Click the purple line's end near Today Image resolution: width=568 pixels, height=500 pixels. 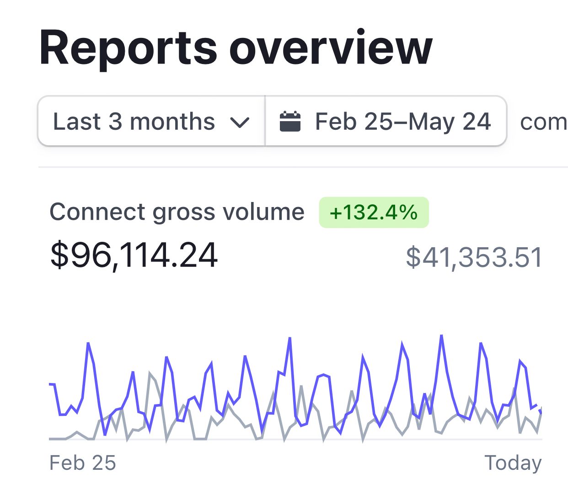point(541,412)
